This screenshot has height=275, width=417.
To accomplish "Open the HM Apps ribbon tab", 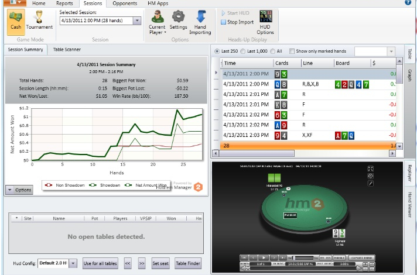I will pos(158,3).
